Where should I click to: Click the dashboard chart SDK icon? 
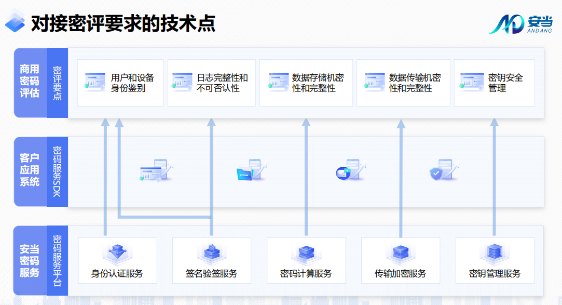point(157,170)
